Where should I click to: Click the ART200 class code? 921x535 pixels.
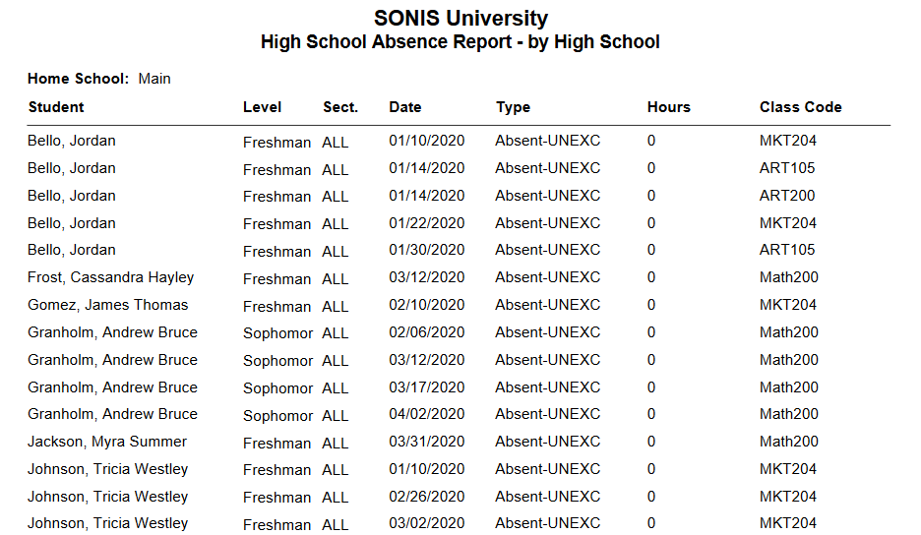pos(787,196)
